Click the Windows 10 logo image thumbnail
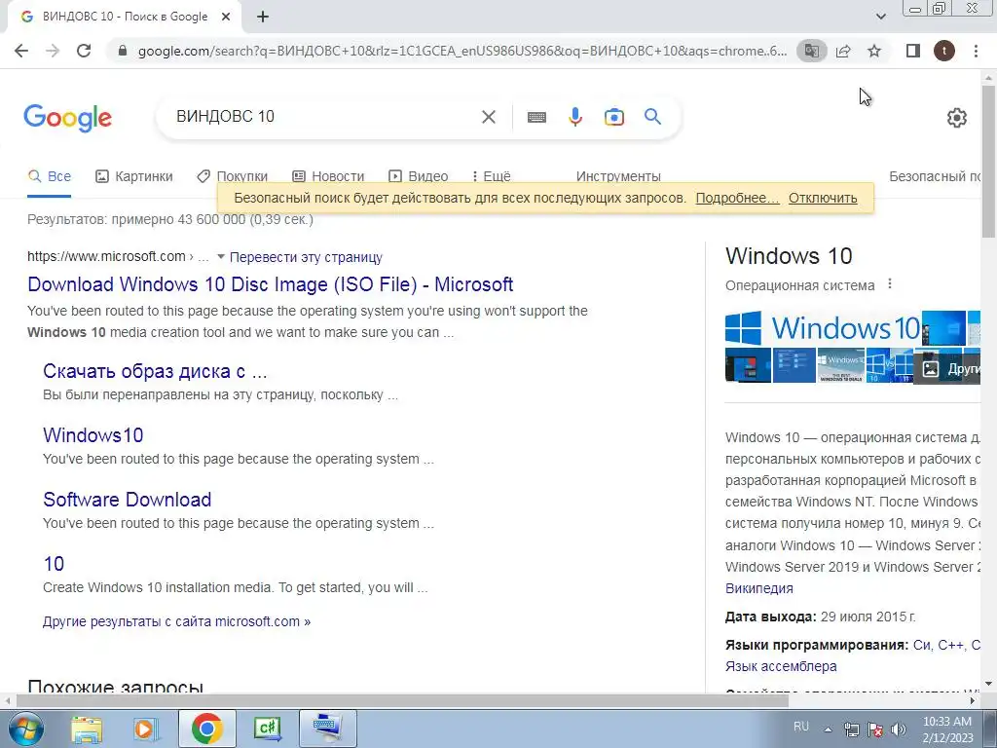Screen dimensions: 997x748 pos(823,328)
